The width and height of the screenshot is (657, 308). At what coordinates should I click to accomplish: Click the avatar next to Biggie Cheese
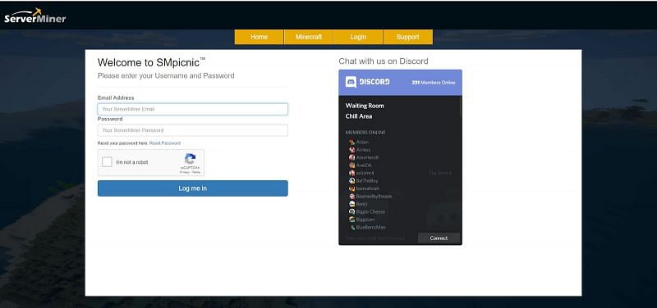point(352,211)
